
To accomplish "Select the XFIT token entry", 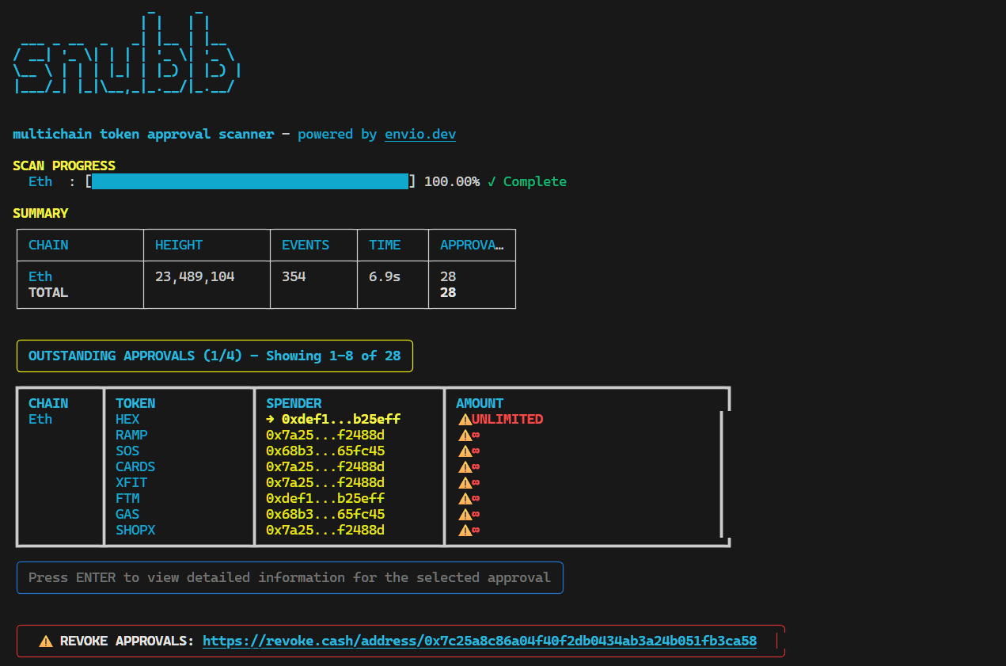I will click(x=131, y=483).
